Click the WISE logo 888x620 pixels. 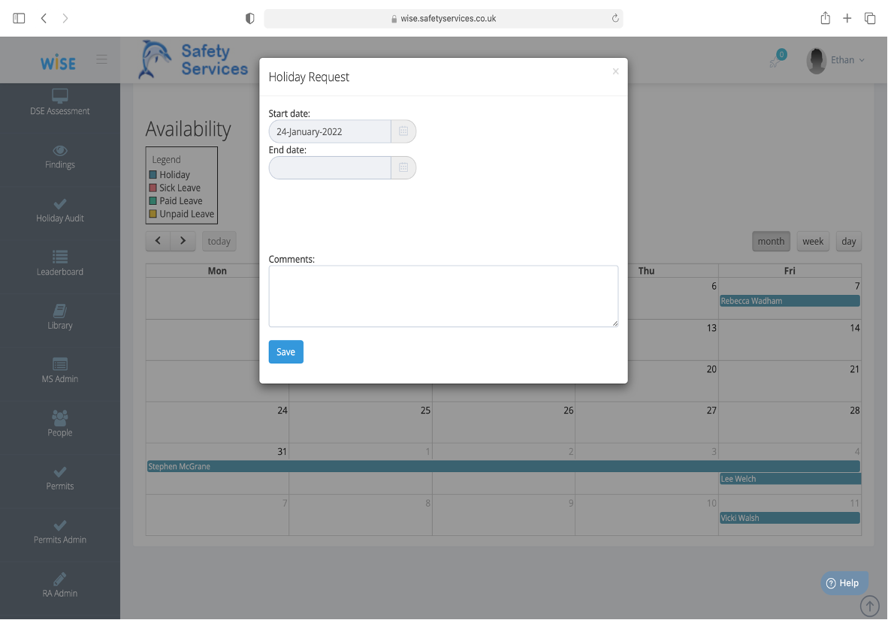58,62
